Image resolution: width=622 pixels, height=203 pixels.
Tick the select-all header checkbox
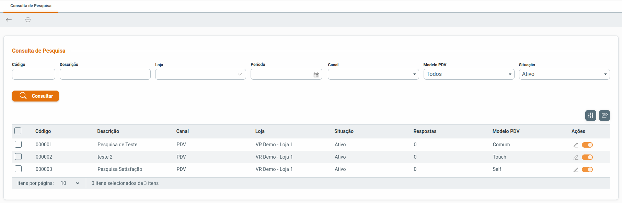(x=18, y=131)
